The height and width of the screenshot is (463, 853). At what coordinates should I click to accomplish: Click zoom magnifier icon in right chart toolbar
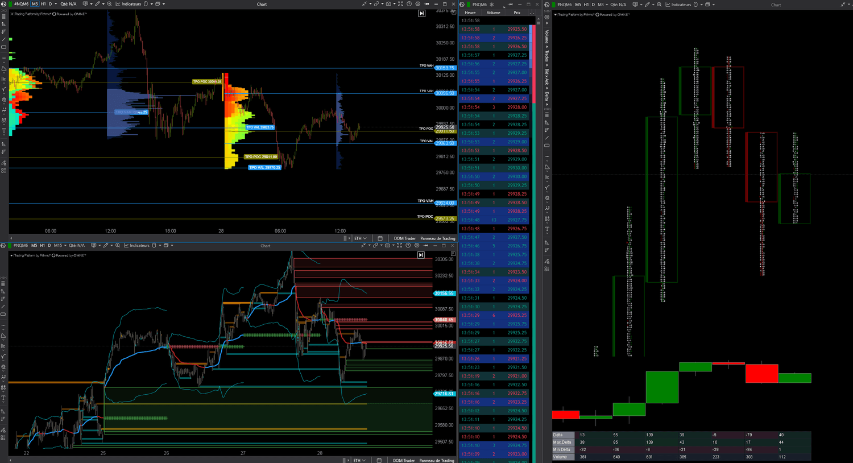coord(659,5)
